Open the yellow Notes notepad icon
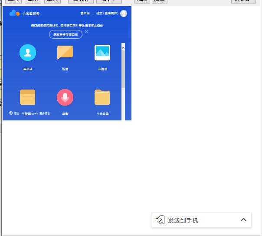This screenshot has width=262, height=236. tap(28, 97)
